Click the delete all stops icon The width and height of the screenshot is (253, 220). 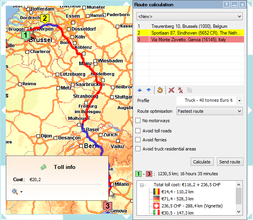click(x=180, y=90)
